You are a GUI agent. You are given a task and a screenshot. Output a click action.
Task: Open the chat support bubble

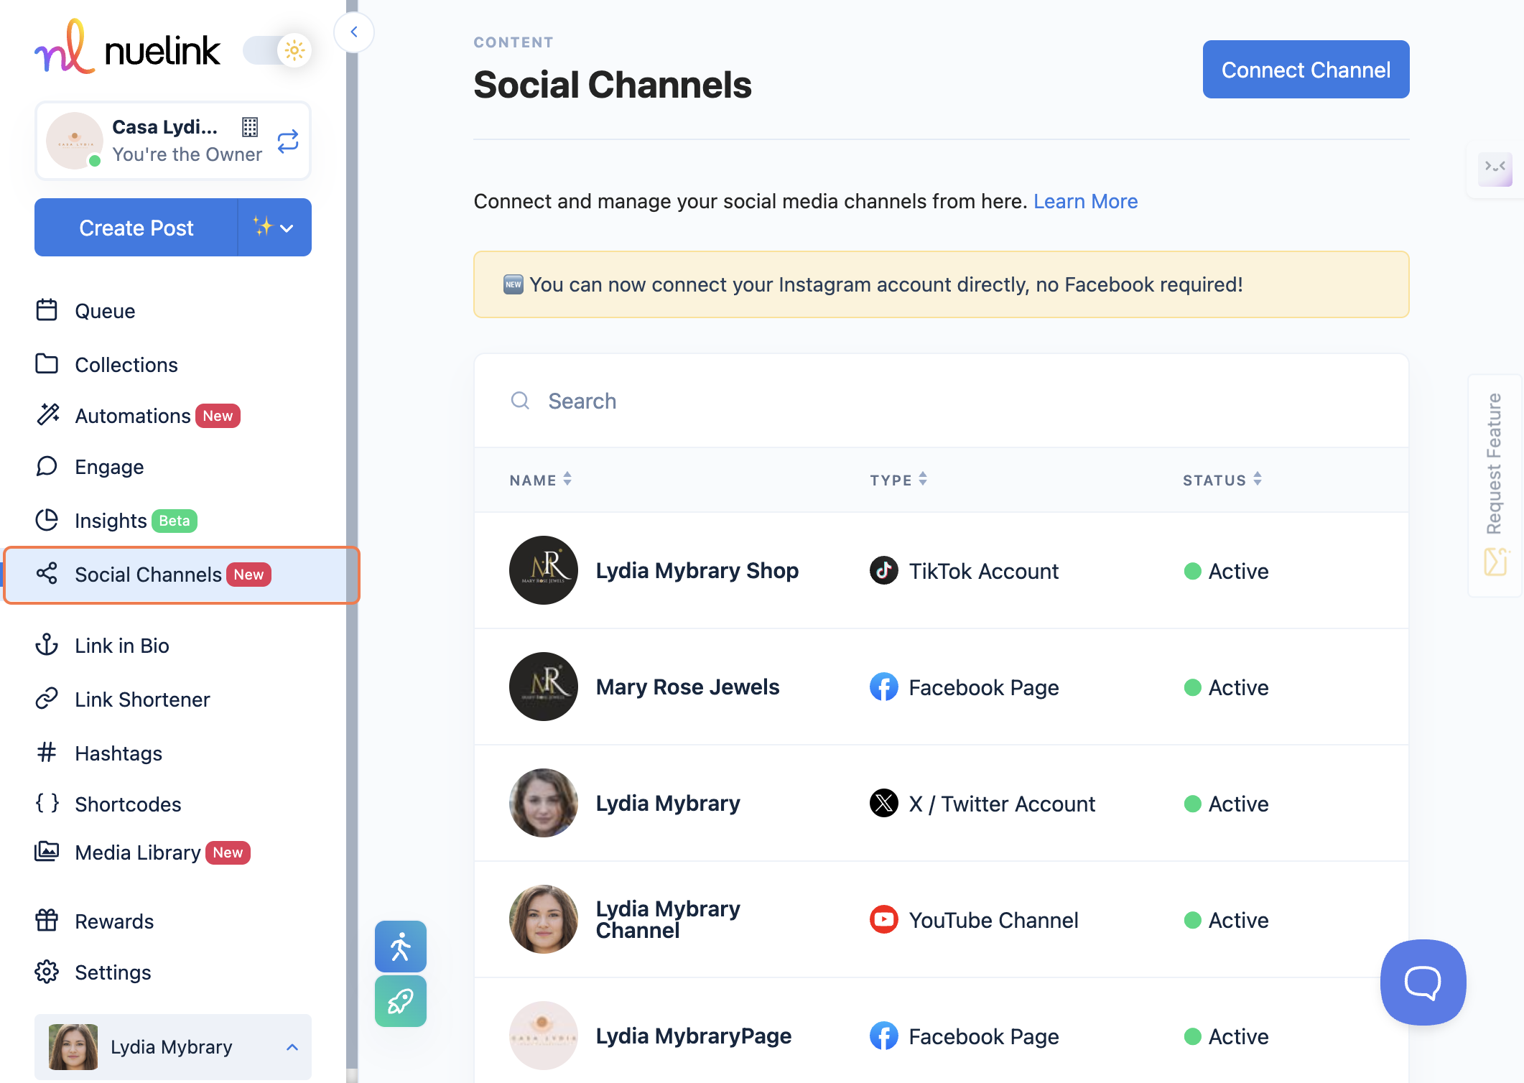1423,982
